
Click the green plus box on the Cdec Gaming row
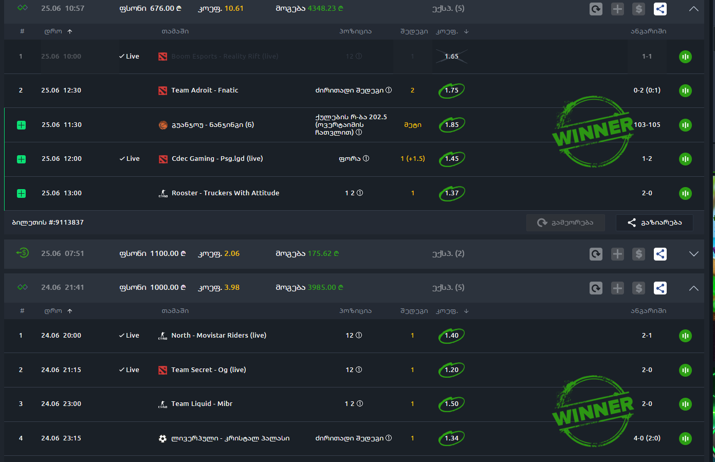[x=21, y=159]
